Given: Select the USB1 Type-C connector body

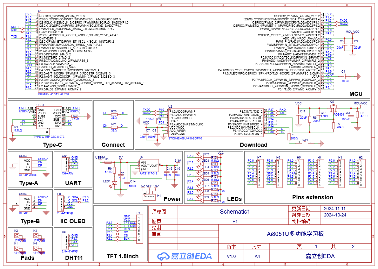Looking at the screenshot, I should pyautogui.click(x=49, y=117).
